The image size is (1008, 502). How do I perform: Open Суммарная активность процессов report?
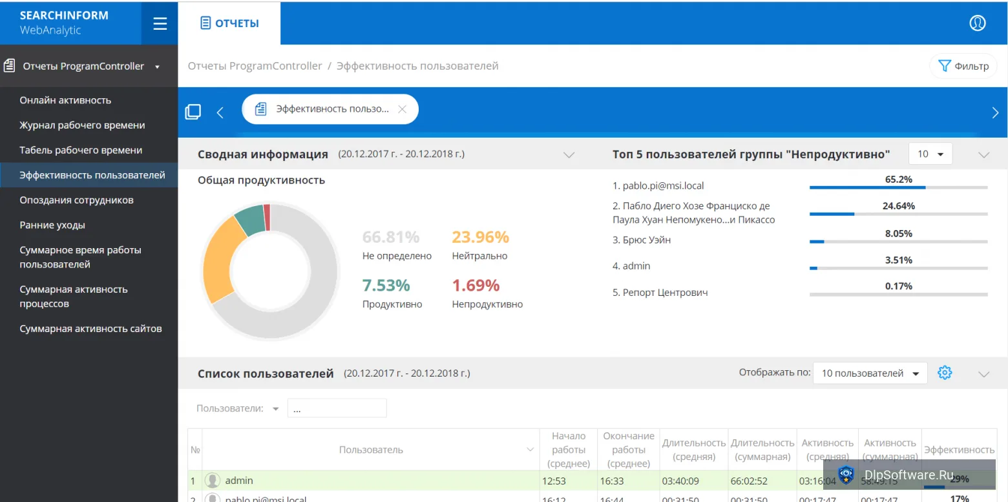74,297
